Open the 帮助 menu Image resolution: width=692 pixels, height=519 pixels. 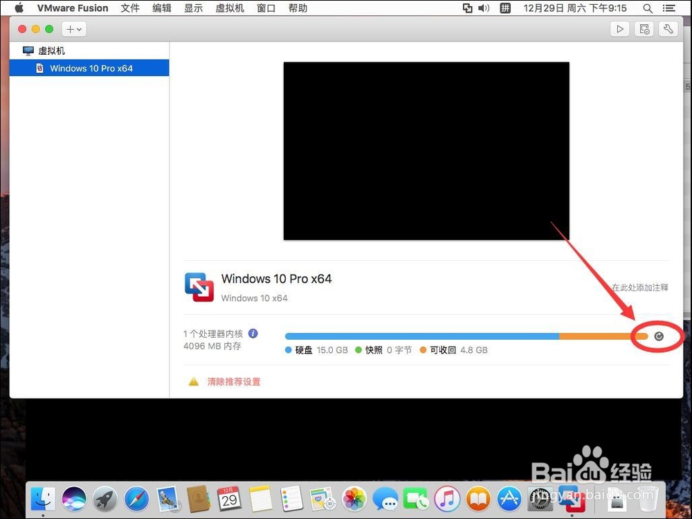(x=298, y=8)
